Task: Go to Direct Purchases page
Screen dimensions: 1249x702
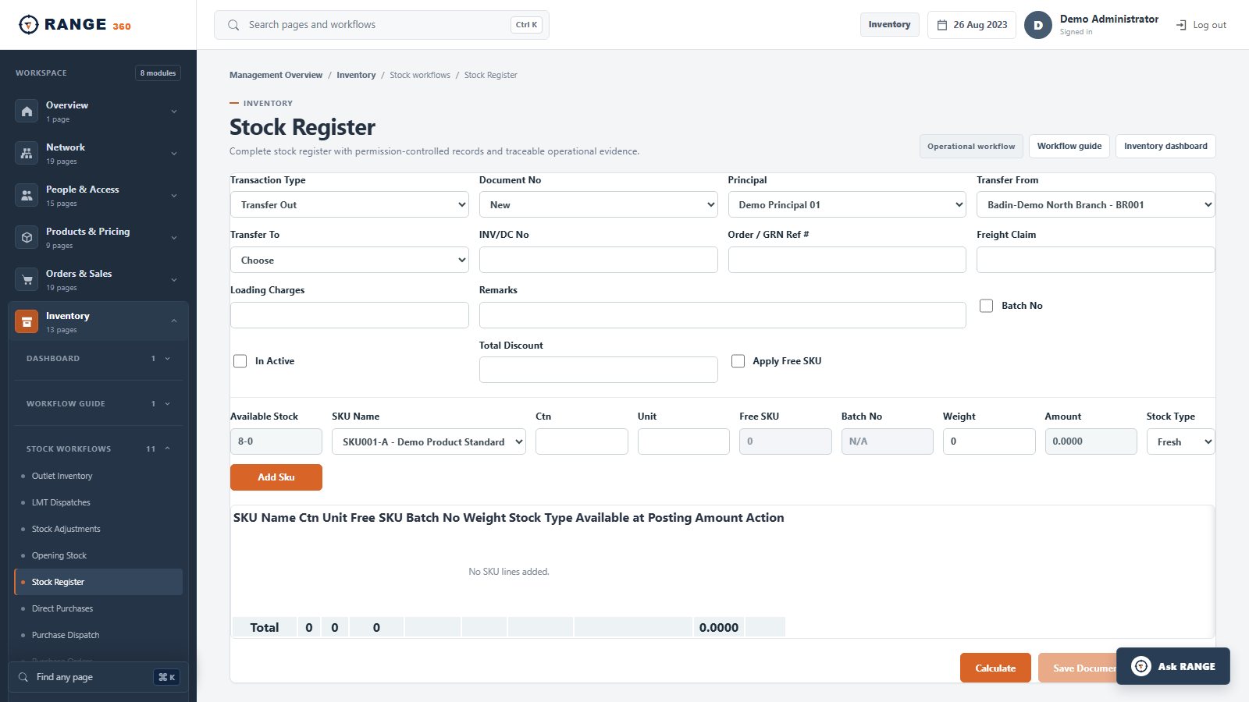Action: (62, 608)
